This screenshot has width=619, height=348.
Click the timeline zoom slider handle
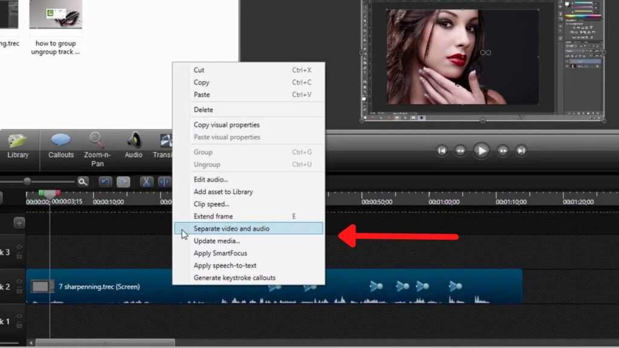(x=27, y=181)
